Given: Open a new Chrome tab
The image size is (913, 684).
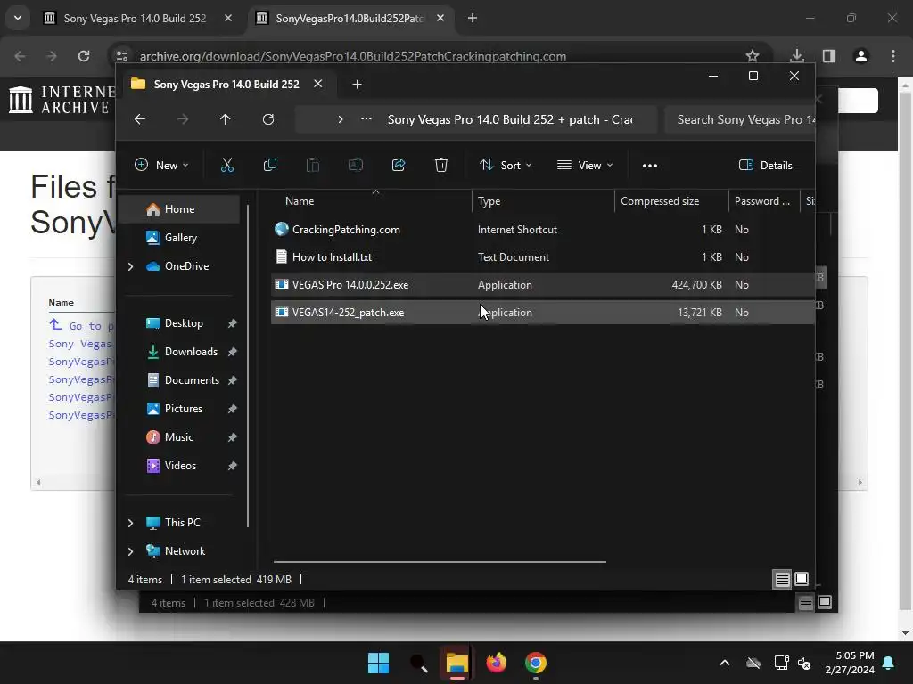Looking at the screenshot, I should pyautogui.click(x=473, y=18).
